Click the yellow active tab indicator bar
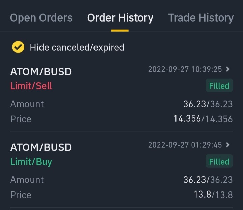The image size is (243, 210). point(120,30)
